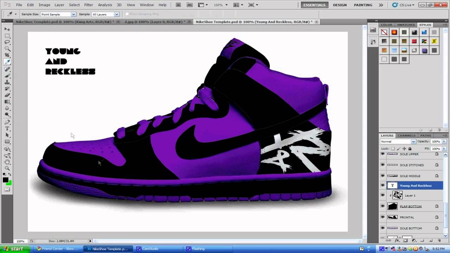Open the Screen Mode dropdown
Image resolution: width=450 pixels, height=253 pixels.
(253, 5)
